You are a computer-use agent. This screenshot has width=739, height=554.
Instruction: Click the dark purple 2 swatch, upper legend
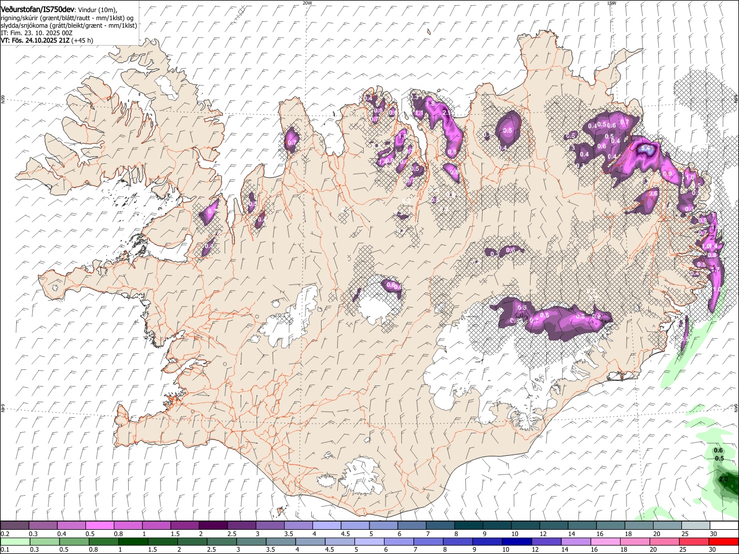click(x=214, y=526)
